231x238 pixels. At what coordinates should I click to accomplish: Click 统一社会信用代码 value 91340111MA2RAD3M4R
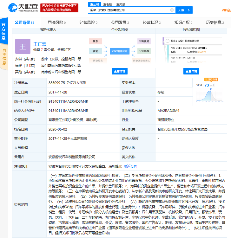68,101
